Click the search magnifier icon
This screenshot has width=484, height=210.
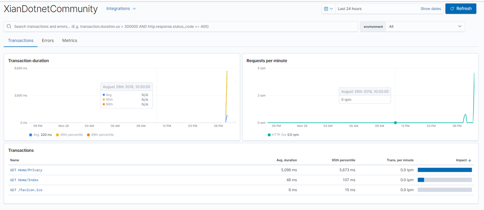pyautogui.click(x=9, y=26)
